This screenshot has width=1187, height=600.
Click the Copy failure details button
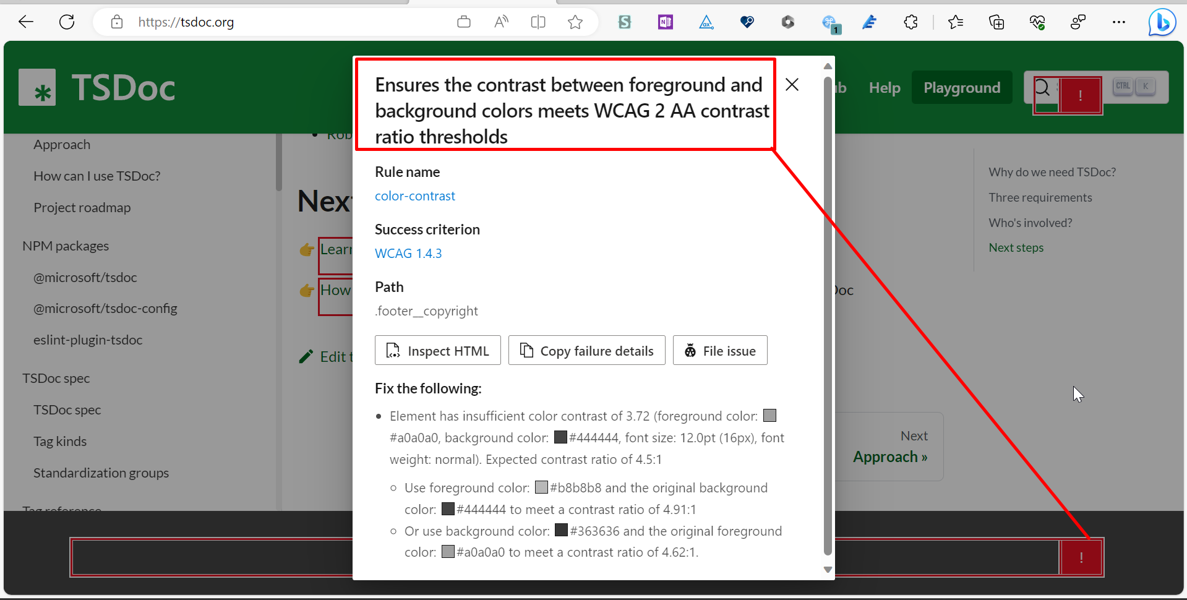pyautogui.click(x=586, y=350)
